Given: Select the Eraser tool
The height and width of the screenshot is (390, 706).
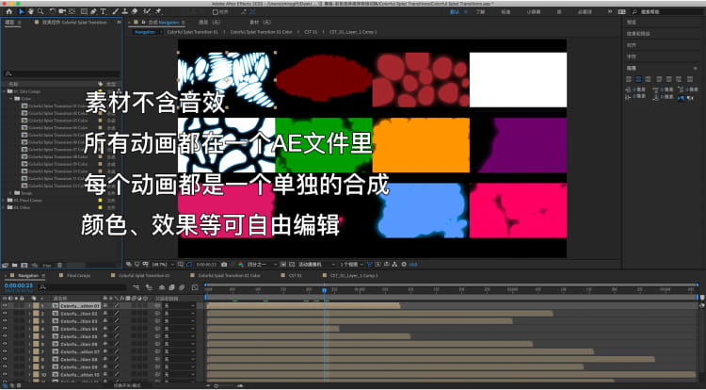Looking at the screenshot, I should click(x=135, y=11).
